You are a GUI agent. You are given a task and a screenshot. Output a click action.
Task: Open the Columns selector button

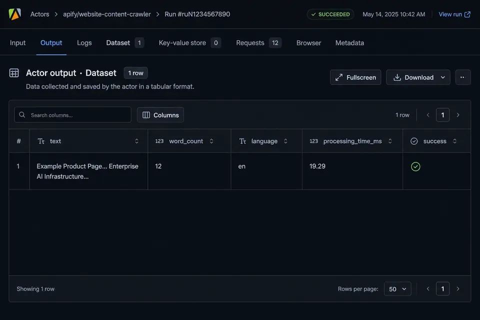click(x=160, y=115)
